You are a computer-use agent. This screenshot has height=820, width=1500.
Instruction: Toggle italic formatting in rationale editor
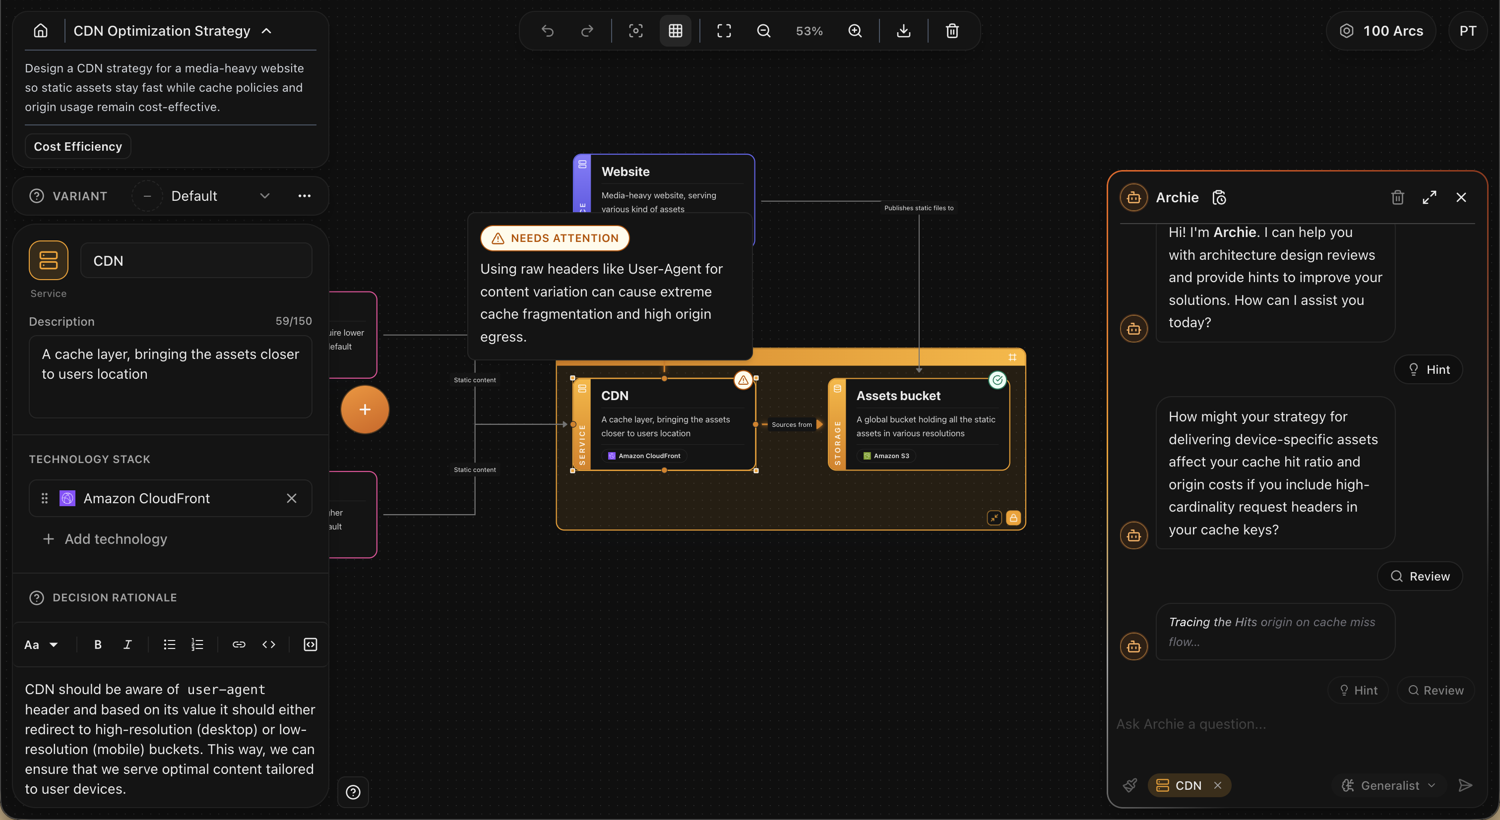click(127, 644)
